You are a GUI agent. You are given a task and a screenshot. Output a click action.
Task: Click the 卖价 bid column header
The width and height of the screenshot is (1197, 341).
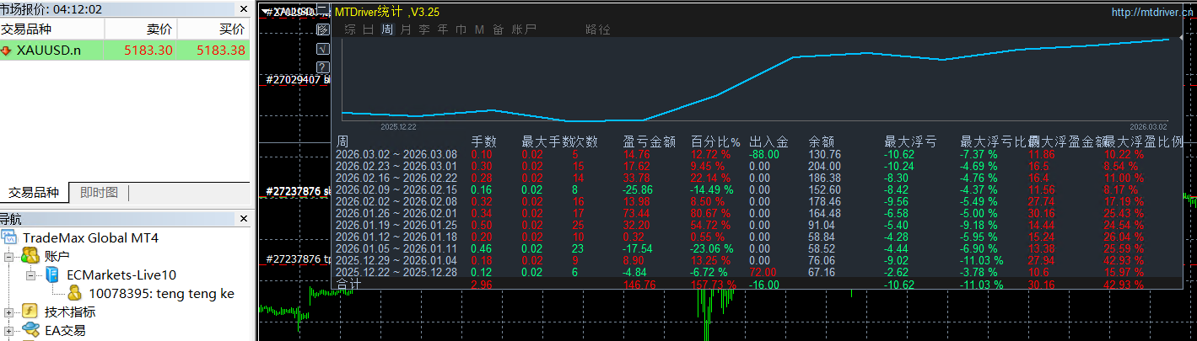[141, 29]
